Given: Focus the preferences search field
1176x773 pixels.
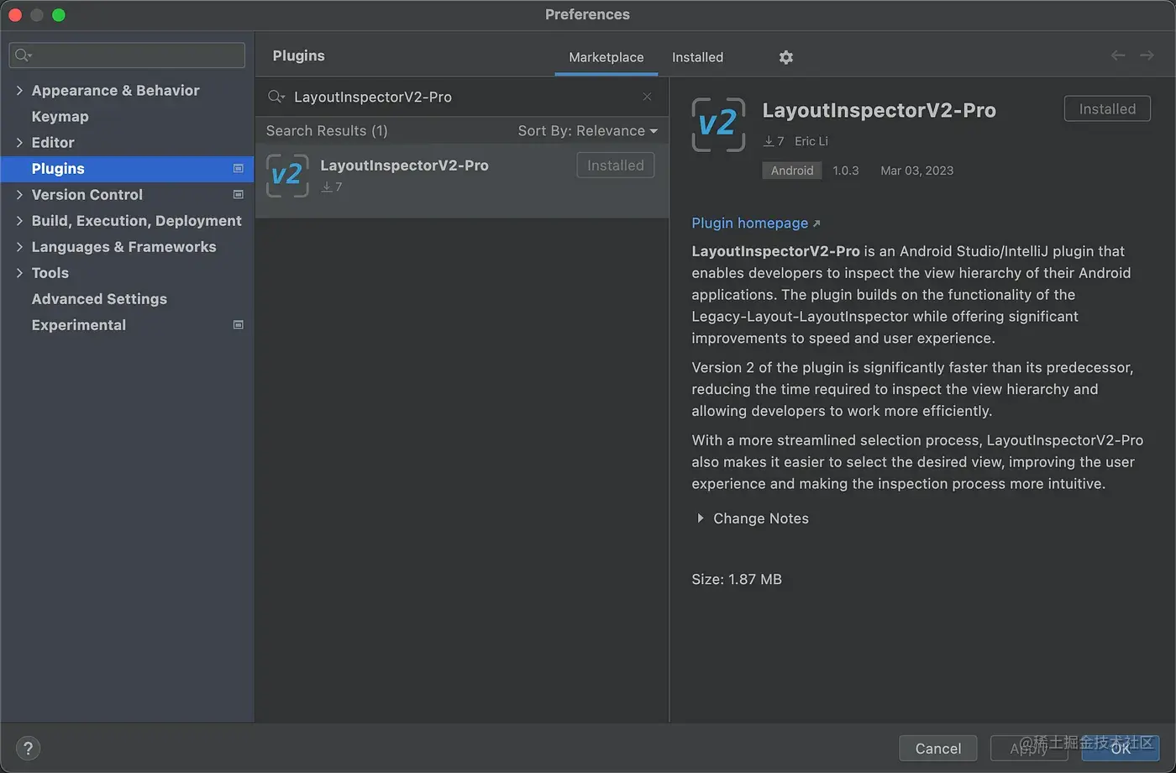Looking at the screenshot, I should point(127,55).
